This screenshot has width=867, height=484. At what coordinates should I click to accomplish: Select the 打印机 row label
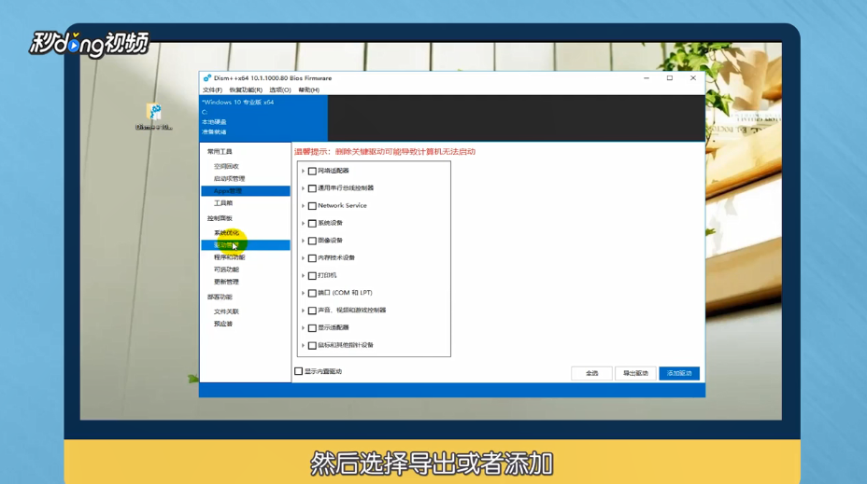pyautogui.click(x=327, y=275)
